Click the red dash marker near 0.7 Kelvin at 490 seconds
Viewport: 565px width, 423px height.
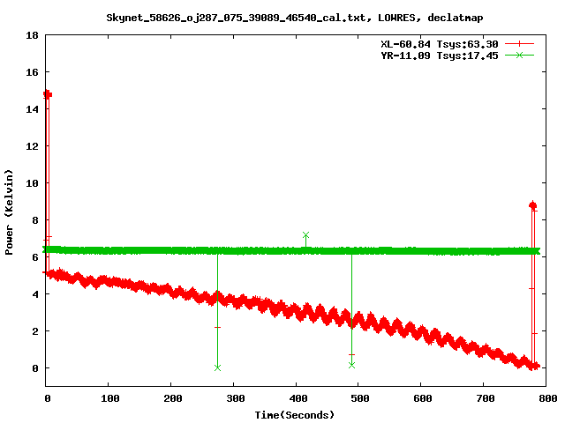coord(351,354)
